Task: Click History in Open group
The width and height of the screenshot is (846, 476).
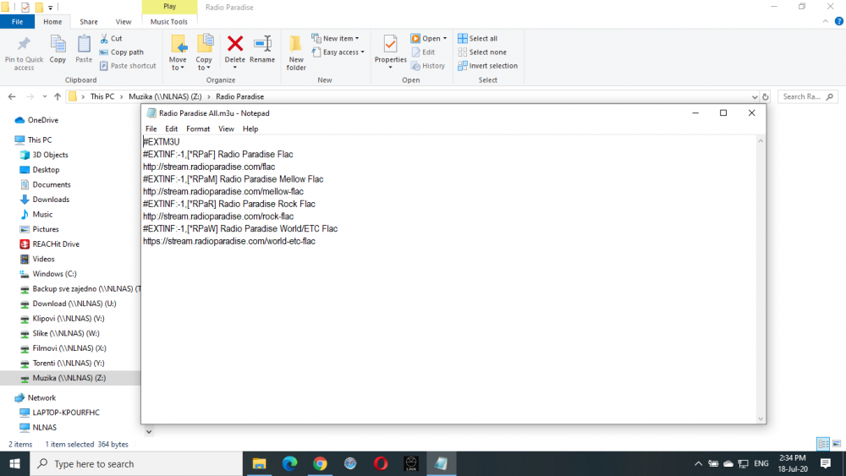Action: pos(428,66)
